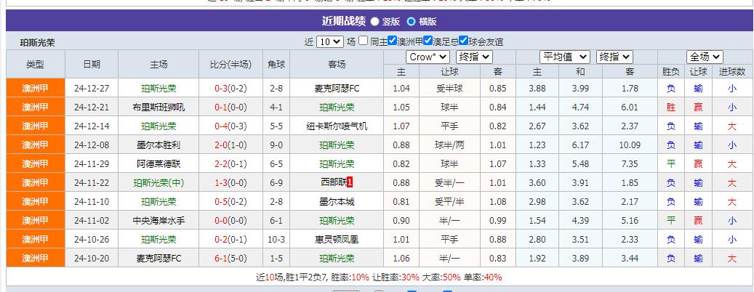Open the 6-1(5-0) score on 24-10-20

coord(230,258)
